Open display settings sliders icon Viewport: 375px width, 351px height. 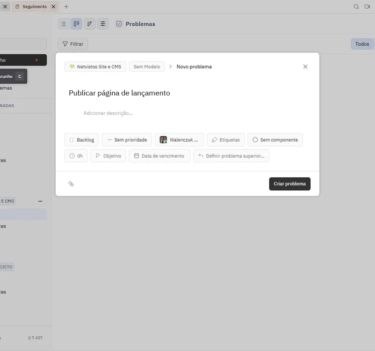coord(103,24)
